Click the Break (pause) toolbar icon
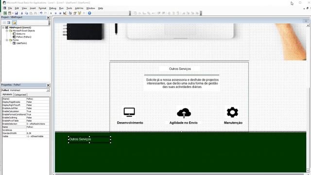 [55, 13]
